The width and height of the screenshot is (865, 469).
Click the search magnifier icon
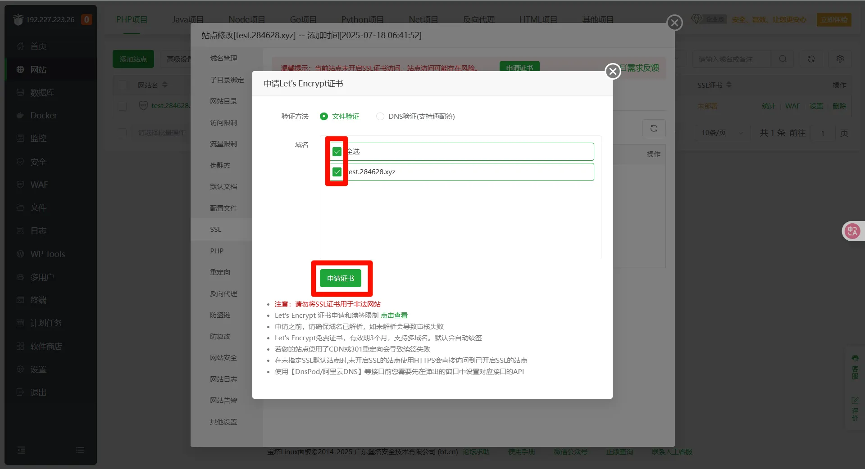tap(783, 59)
